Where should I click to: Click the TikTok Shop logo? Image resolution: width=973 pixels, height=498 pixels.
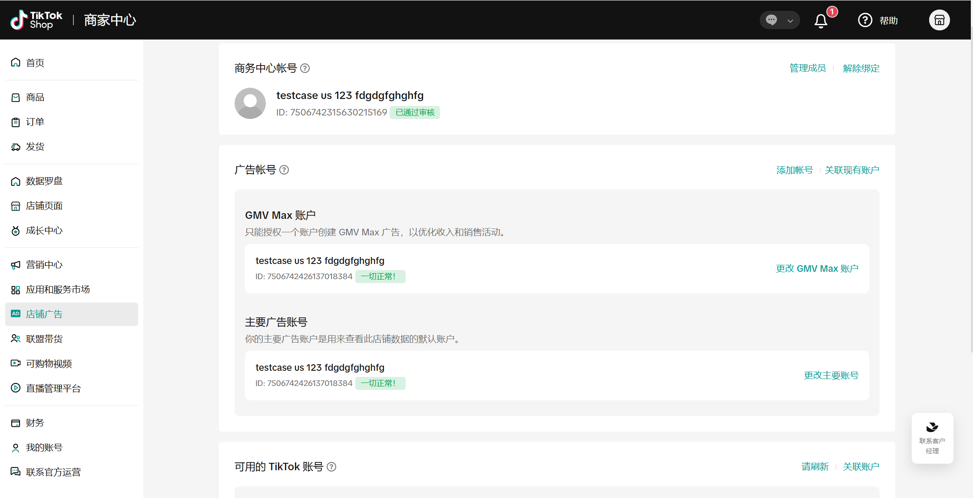click(36, 20)
